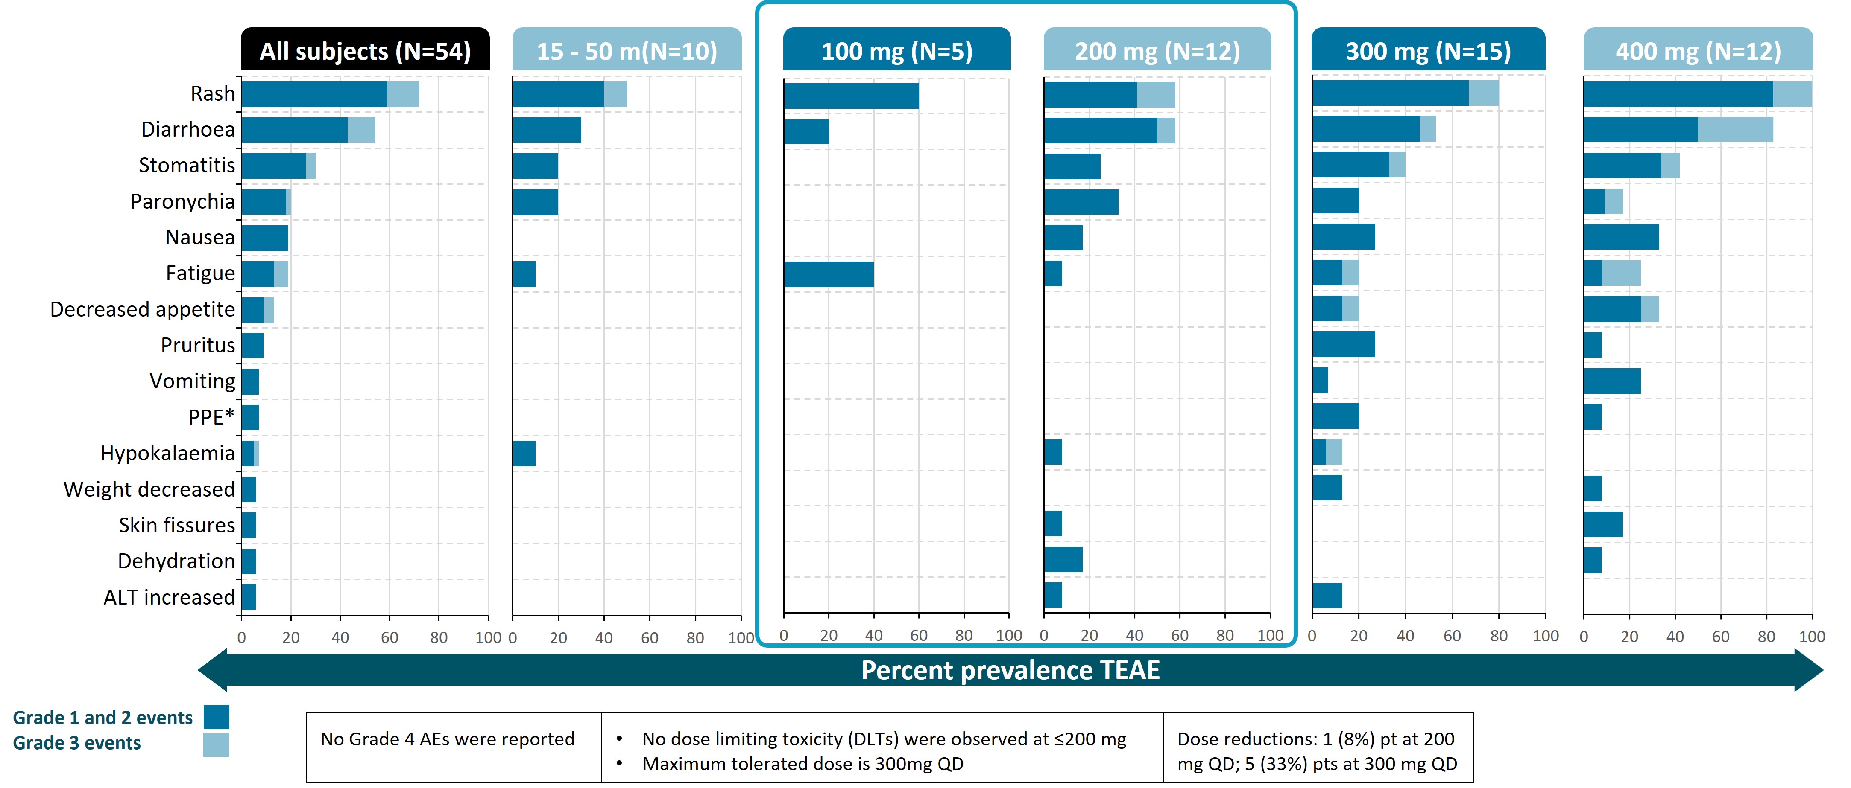Click the Hypokalaemia label
This screenshot has height=788, width=1851.
tap(167, 453)
